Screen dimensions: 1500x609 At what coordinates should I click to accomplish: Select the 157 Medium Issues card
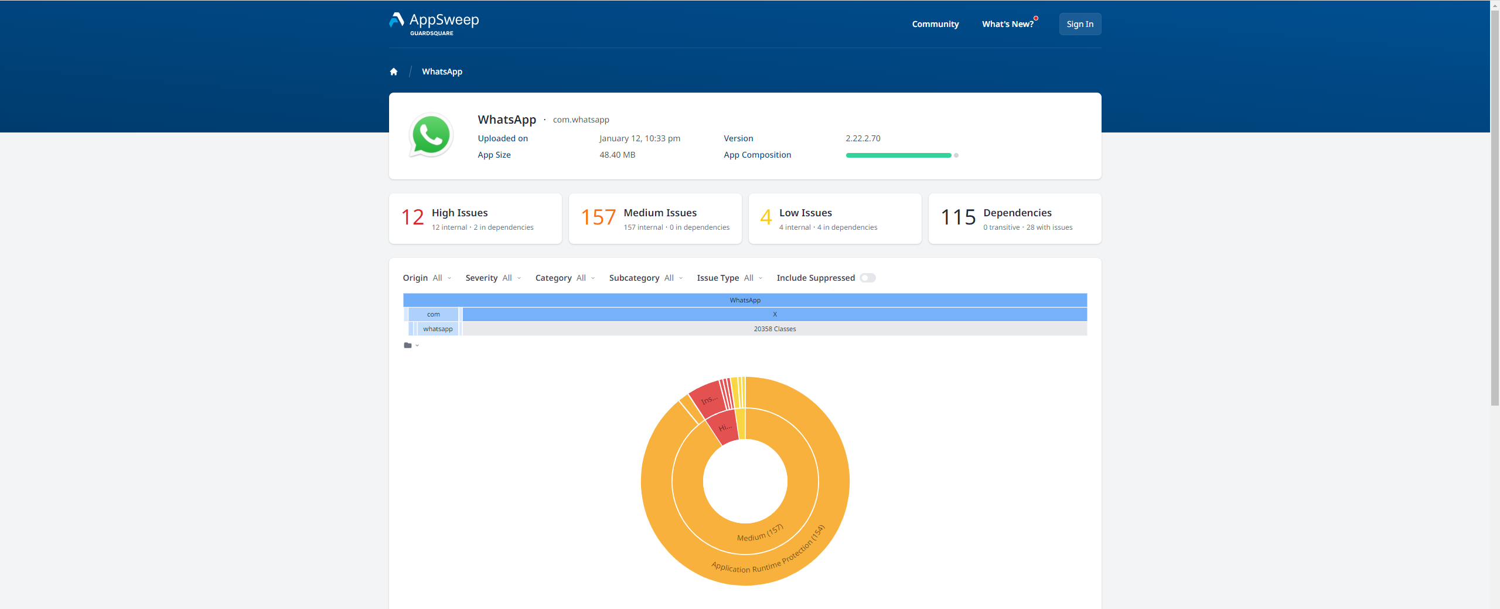[x=655, y=219]
